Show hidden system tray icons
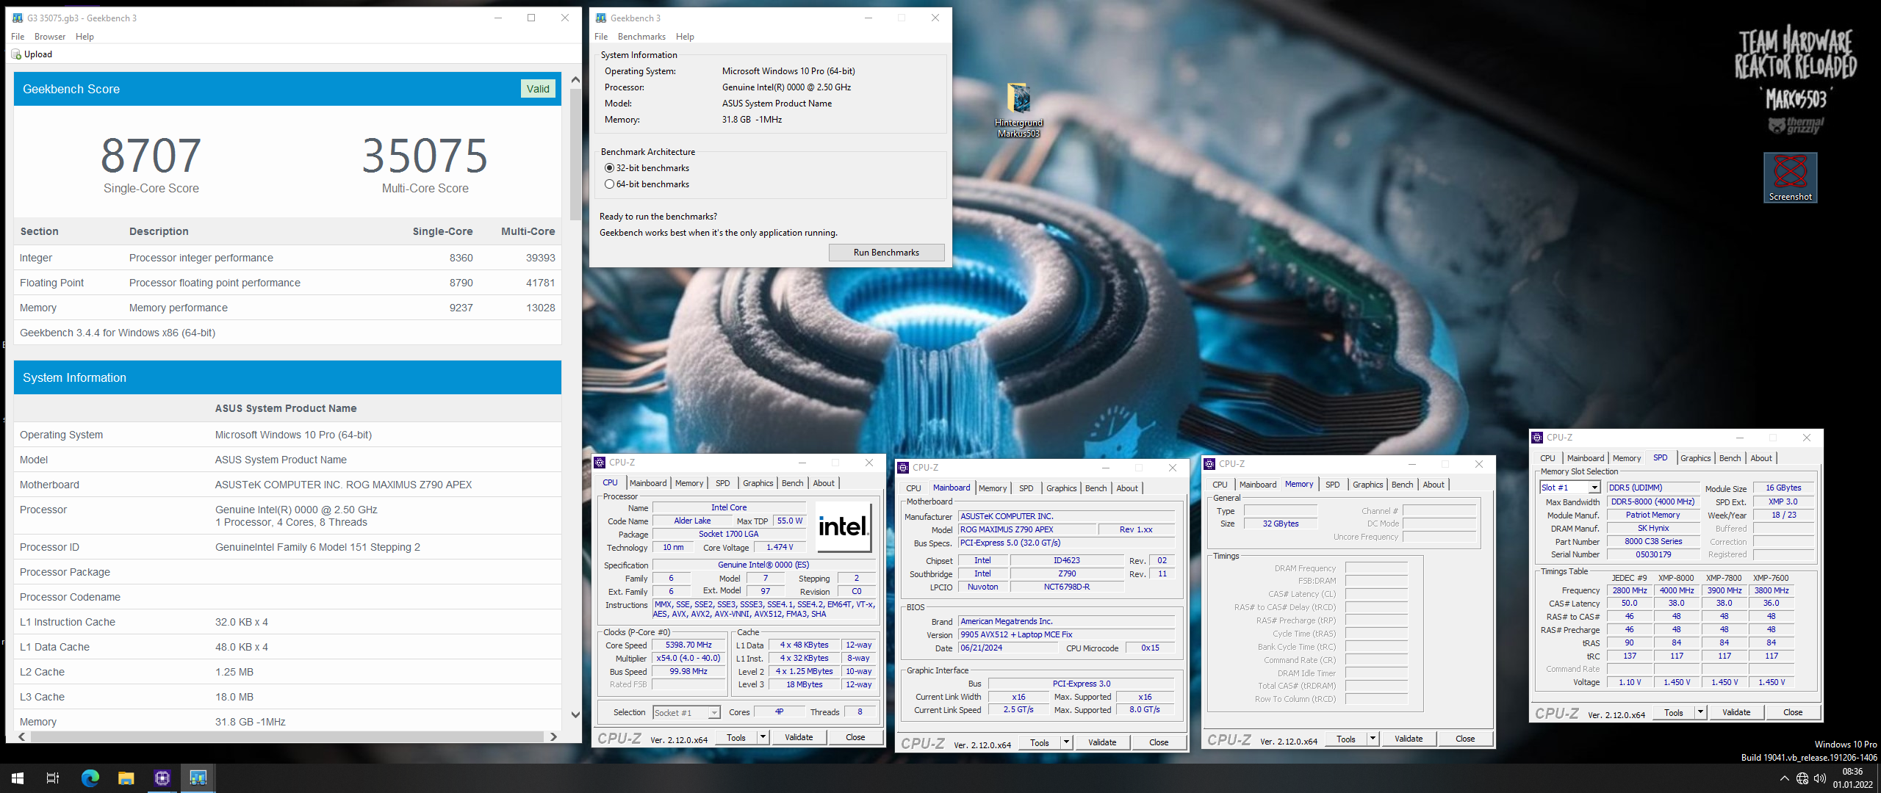 point(1784,778)
